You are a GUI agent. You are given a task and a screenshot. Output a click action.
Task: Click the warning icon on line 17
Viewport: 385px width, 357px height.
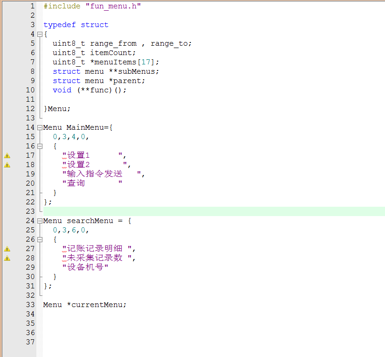[x=7, y=155]
